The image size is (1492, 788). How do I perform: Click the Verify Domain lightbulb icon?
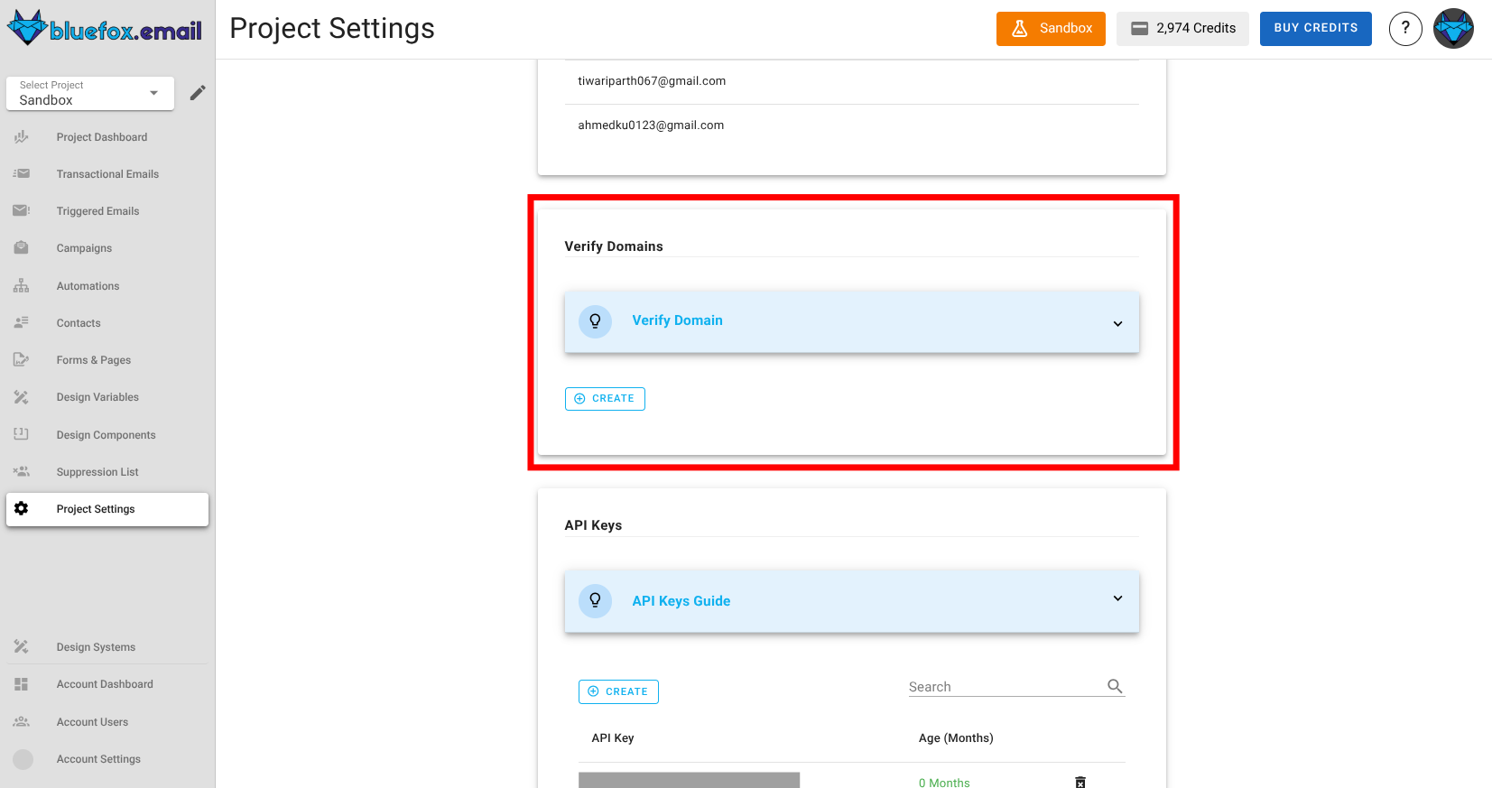(595, 321)
